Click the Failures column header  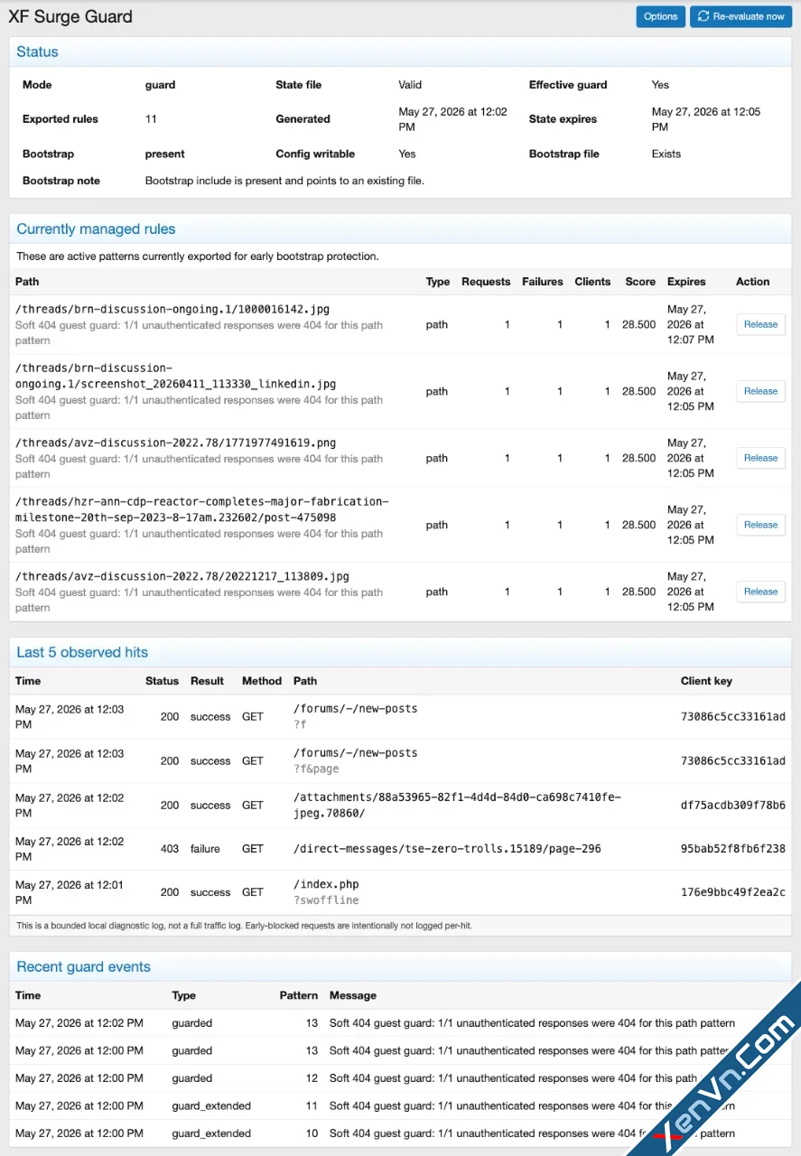[x=543, y=282]
